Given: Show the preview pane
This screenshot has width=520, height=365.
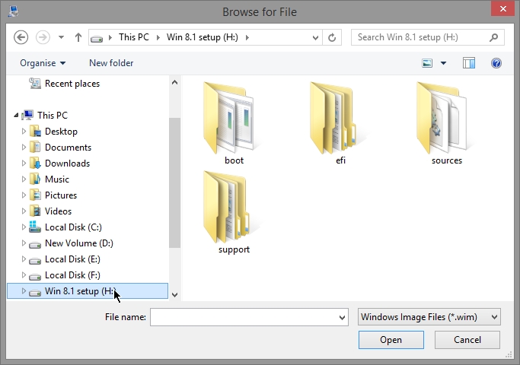Looking at the screenshot, I should pyautogui.click(x=469, y=63).
